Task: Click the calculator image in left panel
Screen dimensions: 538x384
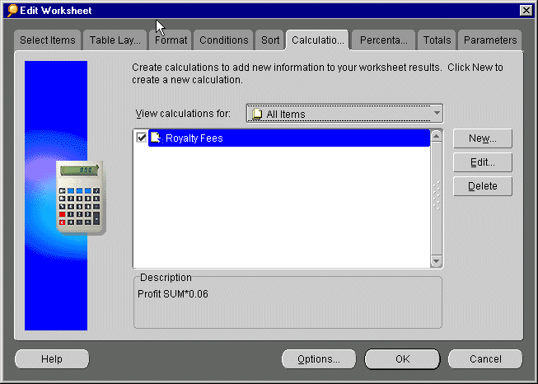Action: pyautogui.click(x=80, y=197)
